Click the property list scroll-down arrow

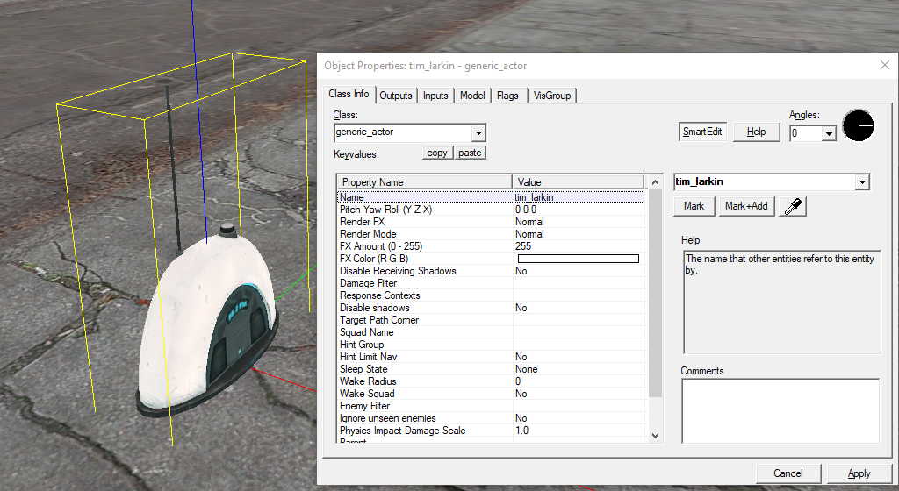tap(655, 436)
